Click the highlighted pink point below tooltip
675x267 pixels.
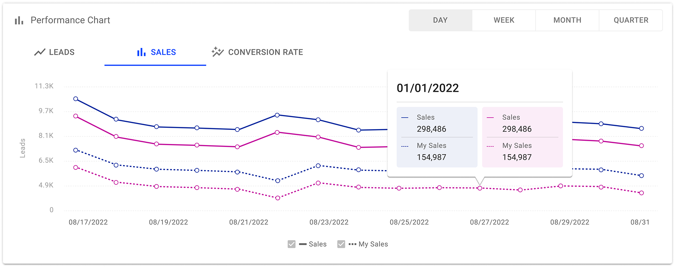[480, 188]
